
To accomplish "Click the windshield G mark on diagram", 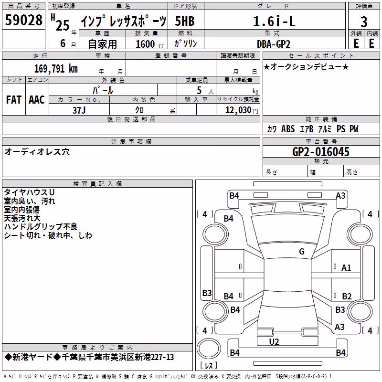I will (x=302, y=251).
